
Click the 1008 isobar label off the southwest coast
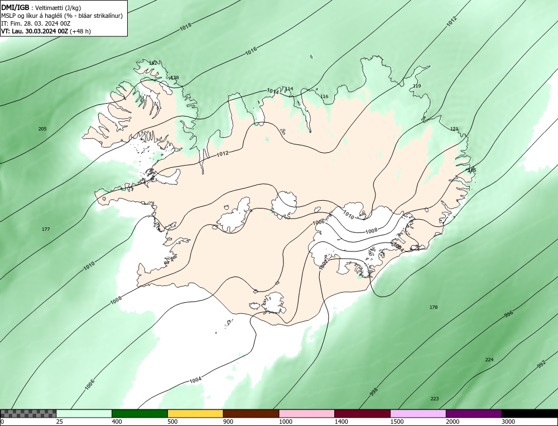(116, 300)
